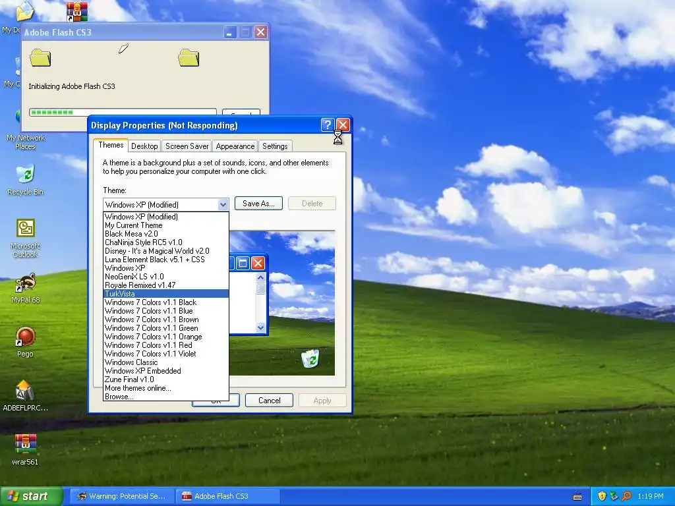Pick Windows 7 Colors v1.1 Brown

coord(165,320)
